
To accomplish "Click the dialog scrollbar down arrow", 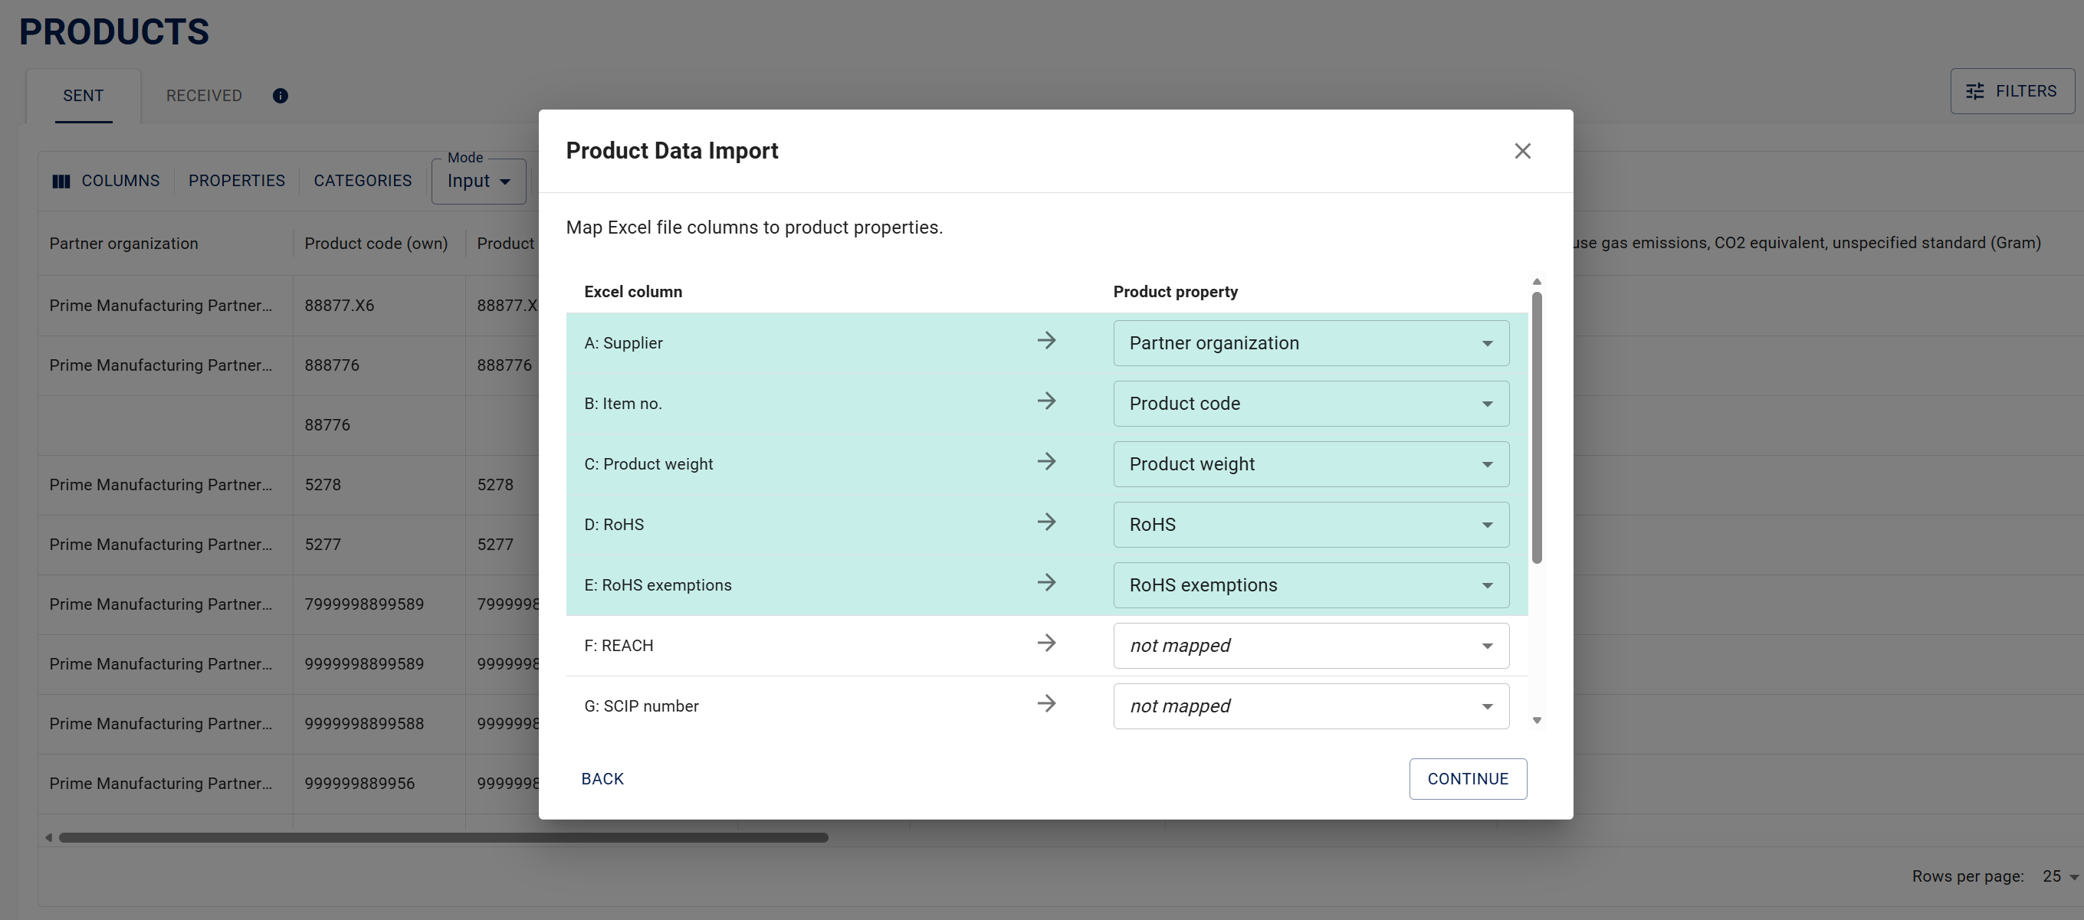I will click(1536, 720).
